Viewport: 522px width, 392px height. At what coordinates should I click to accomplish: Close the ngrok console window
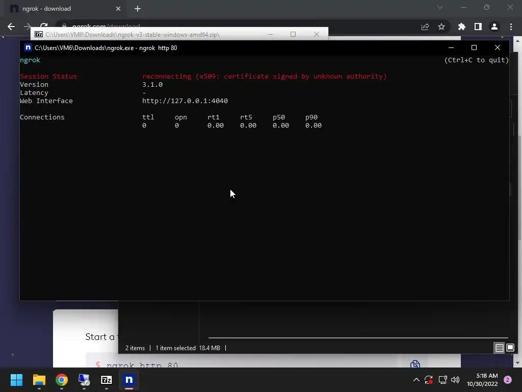[x=498, y=47]
